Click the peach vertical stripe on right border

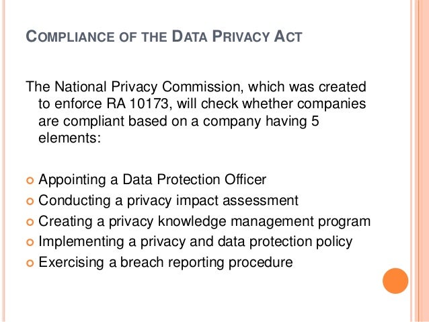point(421,161)
